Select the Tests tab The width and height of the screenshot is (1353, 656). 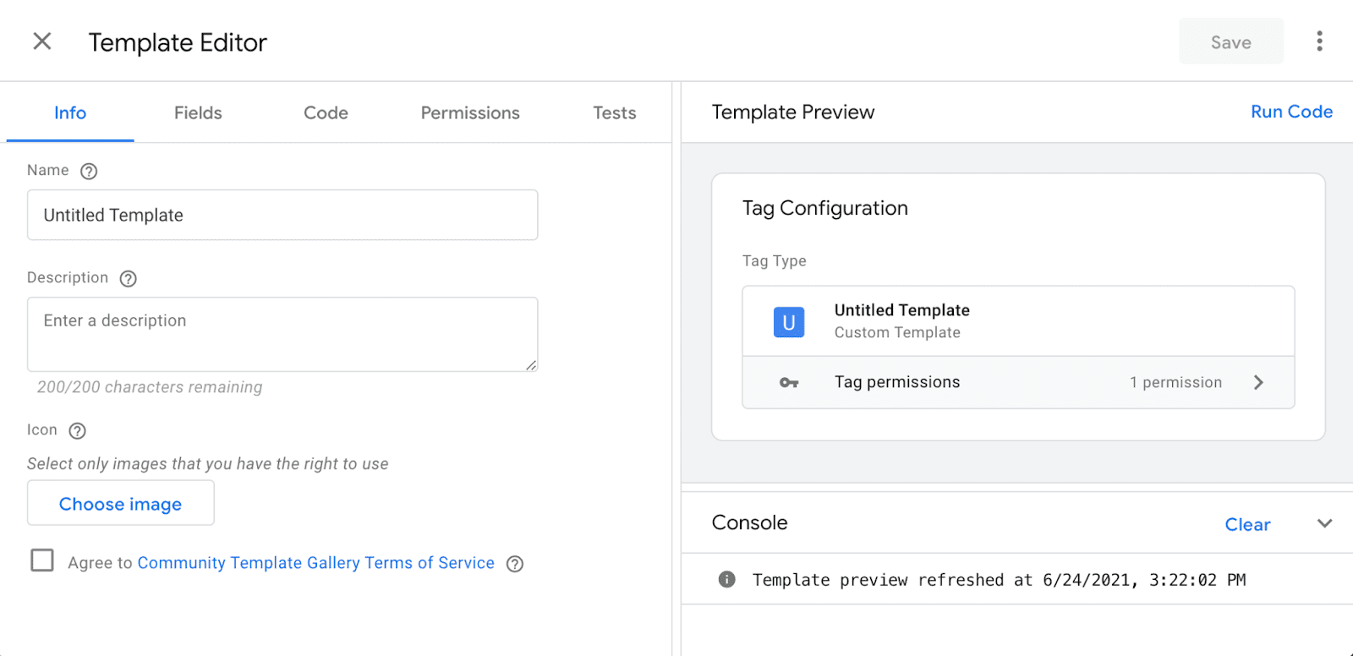coord(614,113)
